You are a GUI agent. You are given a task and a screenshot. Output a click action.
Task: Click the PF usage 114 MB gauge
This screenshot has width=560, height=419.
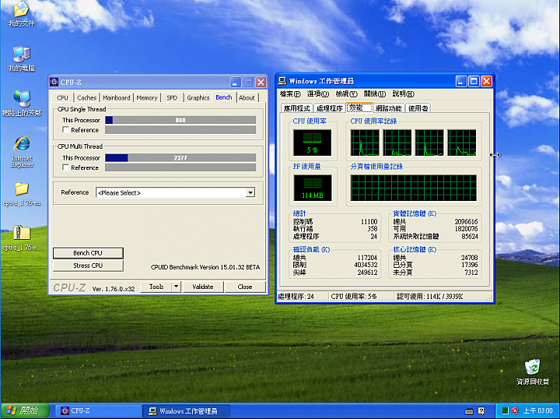coord(312,188)
